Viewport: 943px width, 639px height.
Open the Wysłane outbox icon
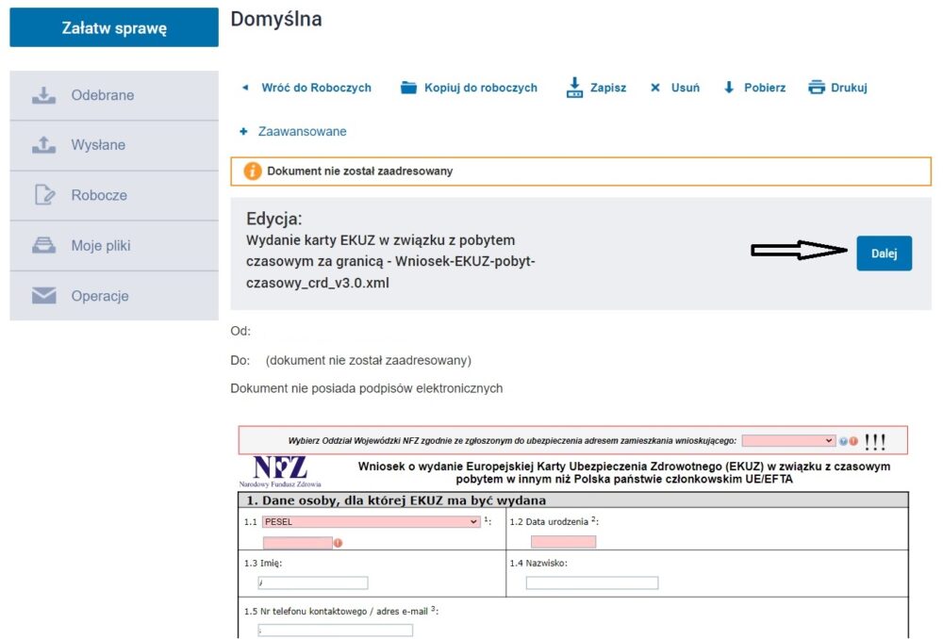click(43, 145)
